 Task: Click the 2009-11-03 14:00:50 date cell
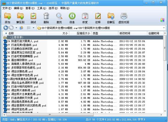[x=132, y=79]
